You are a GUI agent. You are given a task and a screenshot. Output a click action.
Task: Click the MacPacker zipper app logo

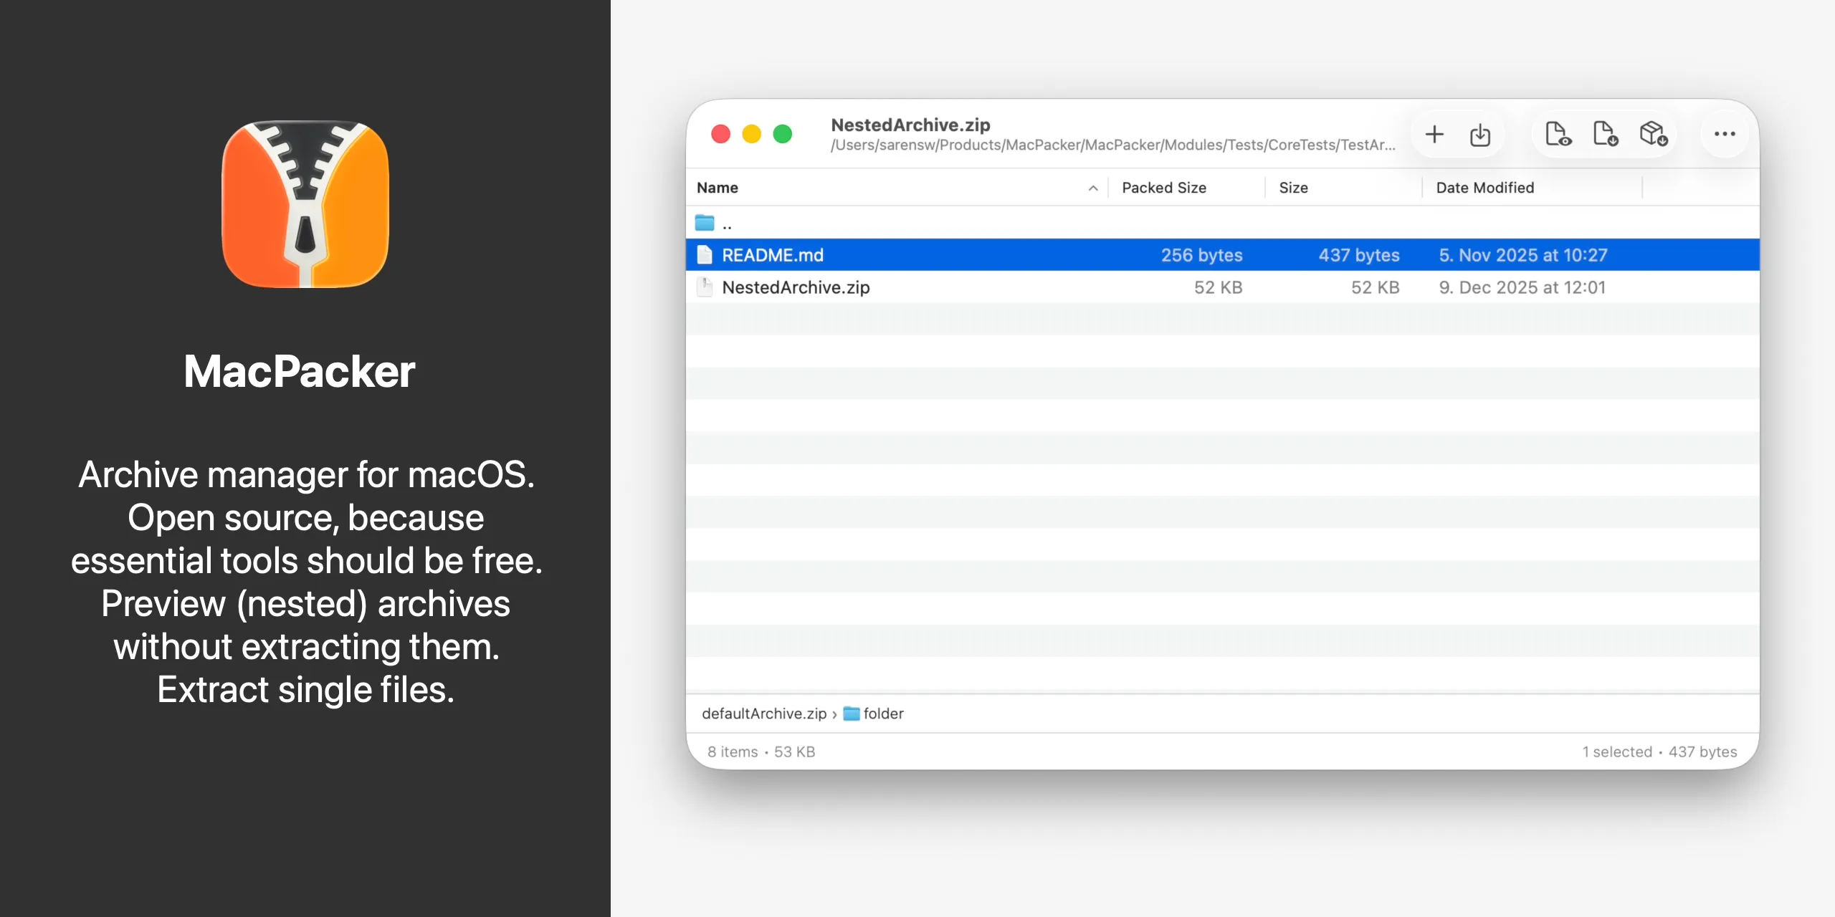point(305,204)
